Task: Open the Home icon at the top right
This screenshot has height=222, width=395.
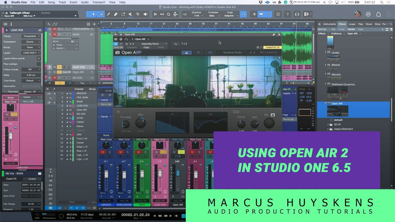Action: [378, 14]
